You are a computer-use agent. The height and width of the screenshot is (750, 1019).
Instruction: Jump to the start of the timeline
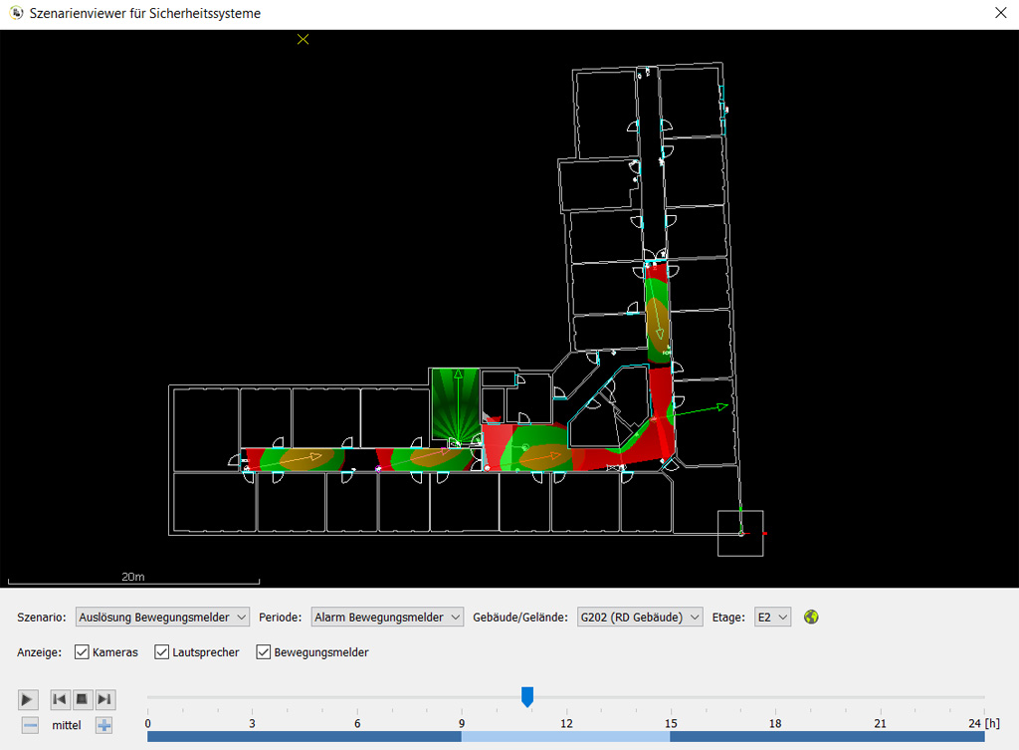[60, 699]
